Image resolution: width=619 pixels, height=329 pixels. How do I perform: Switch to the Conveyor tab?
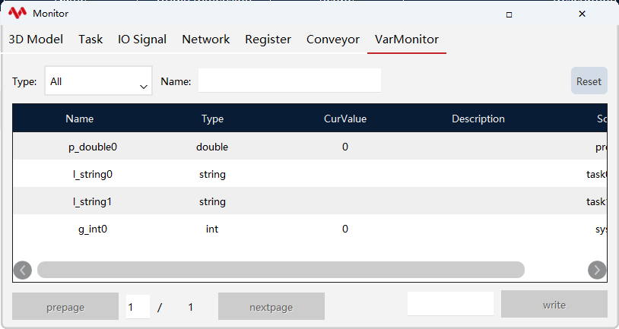333,40
